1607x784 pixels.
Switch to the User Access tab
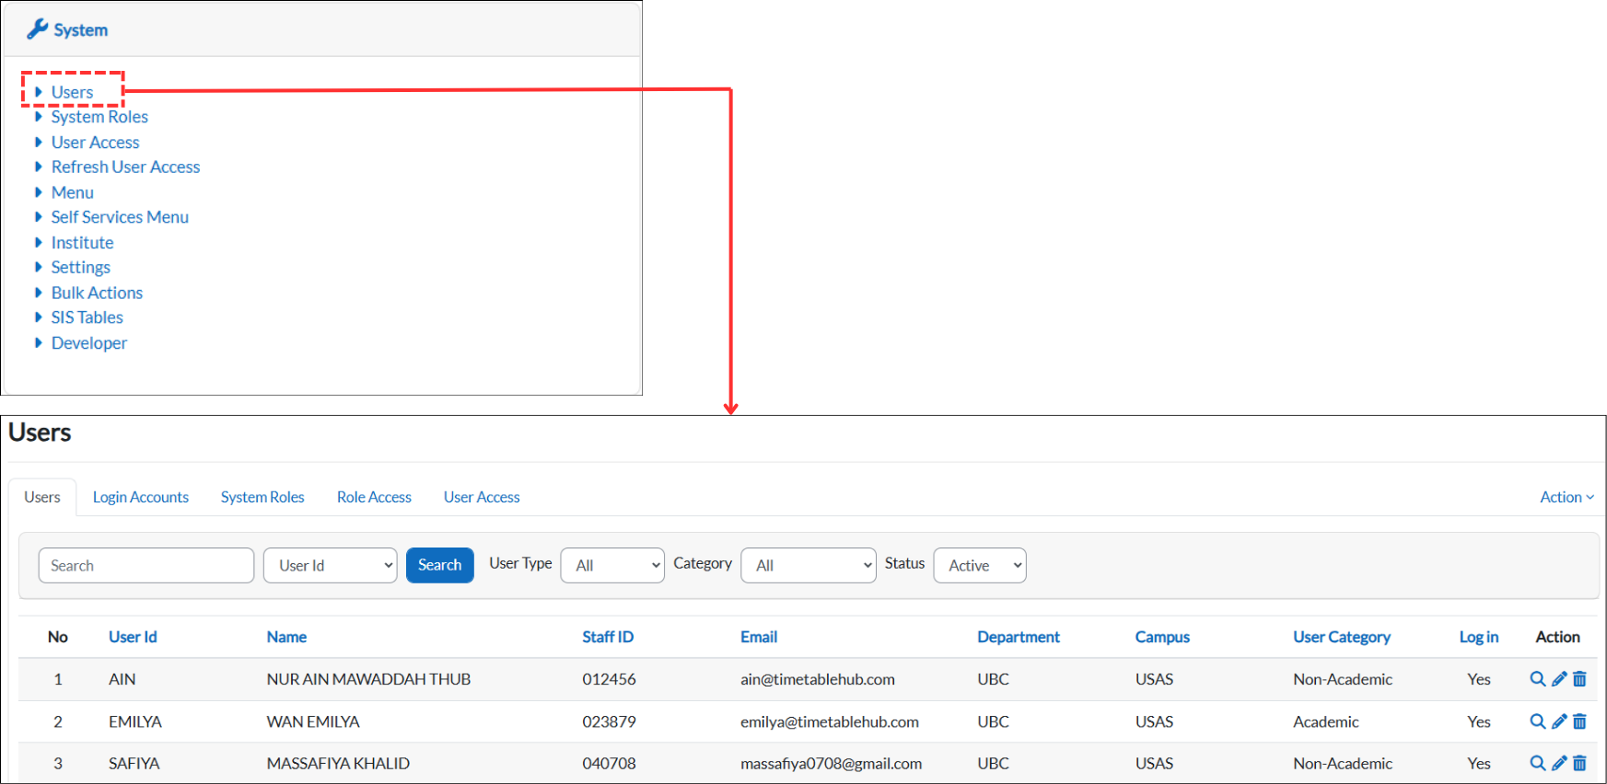pos(482,497)
